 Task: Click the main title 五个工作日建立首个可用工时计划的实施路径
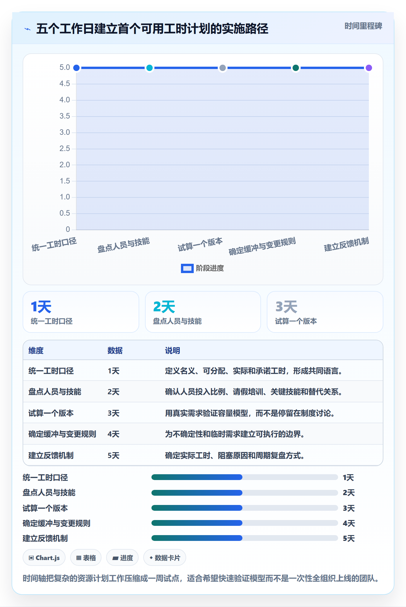pyautogui.click(x=152, y=29)
